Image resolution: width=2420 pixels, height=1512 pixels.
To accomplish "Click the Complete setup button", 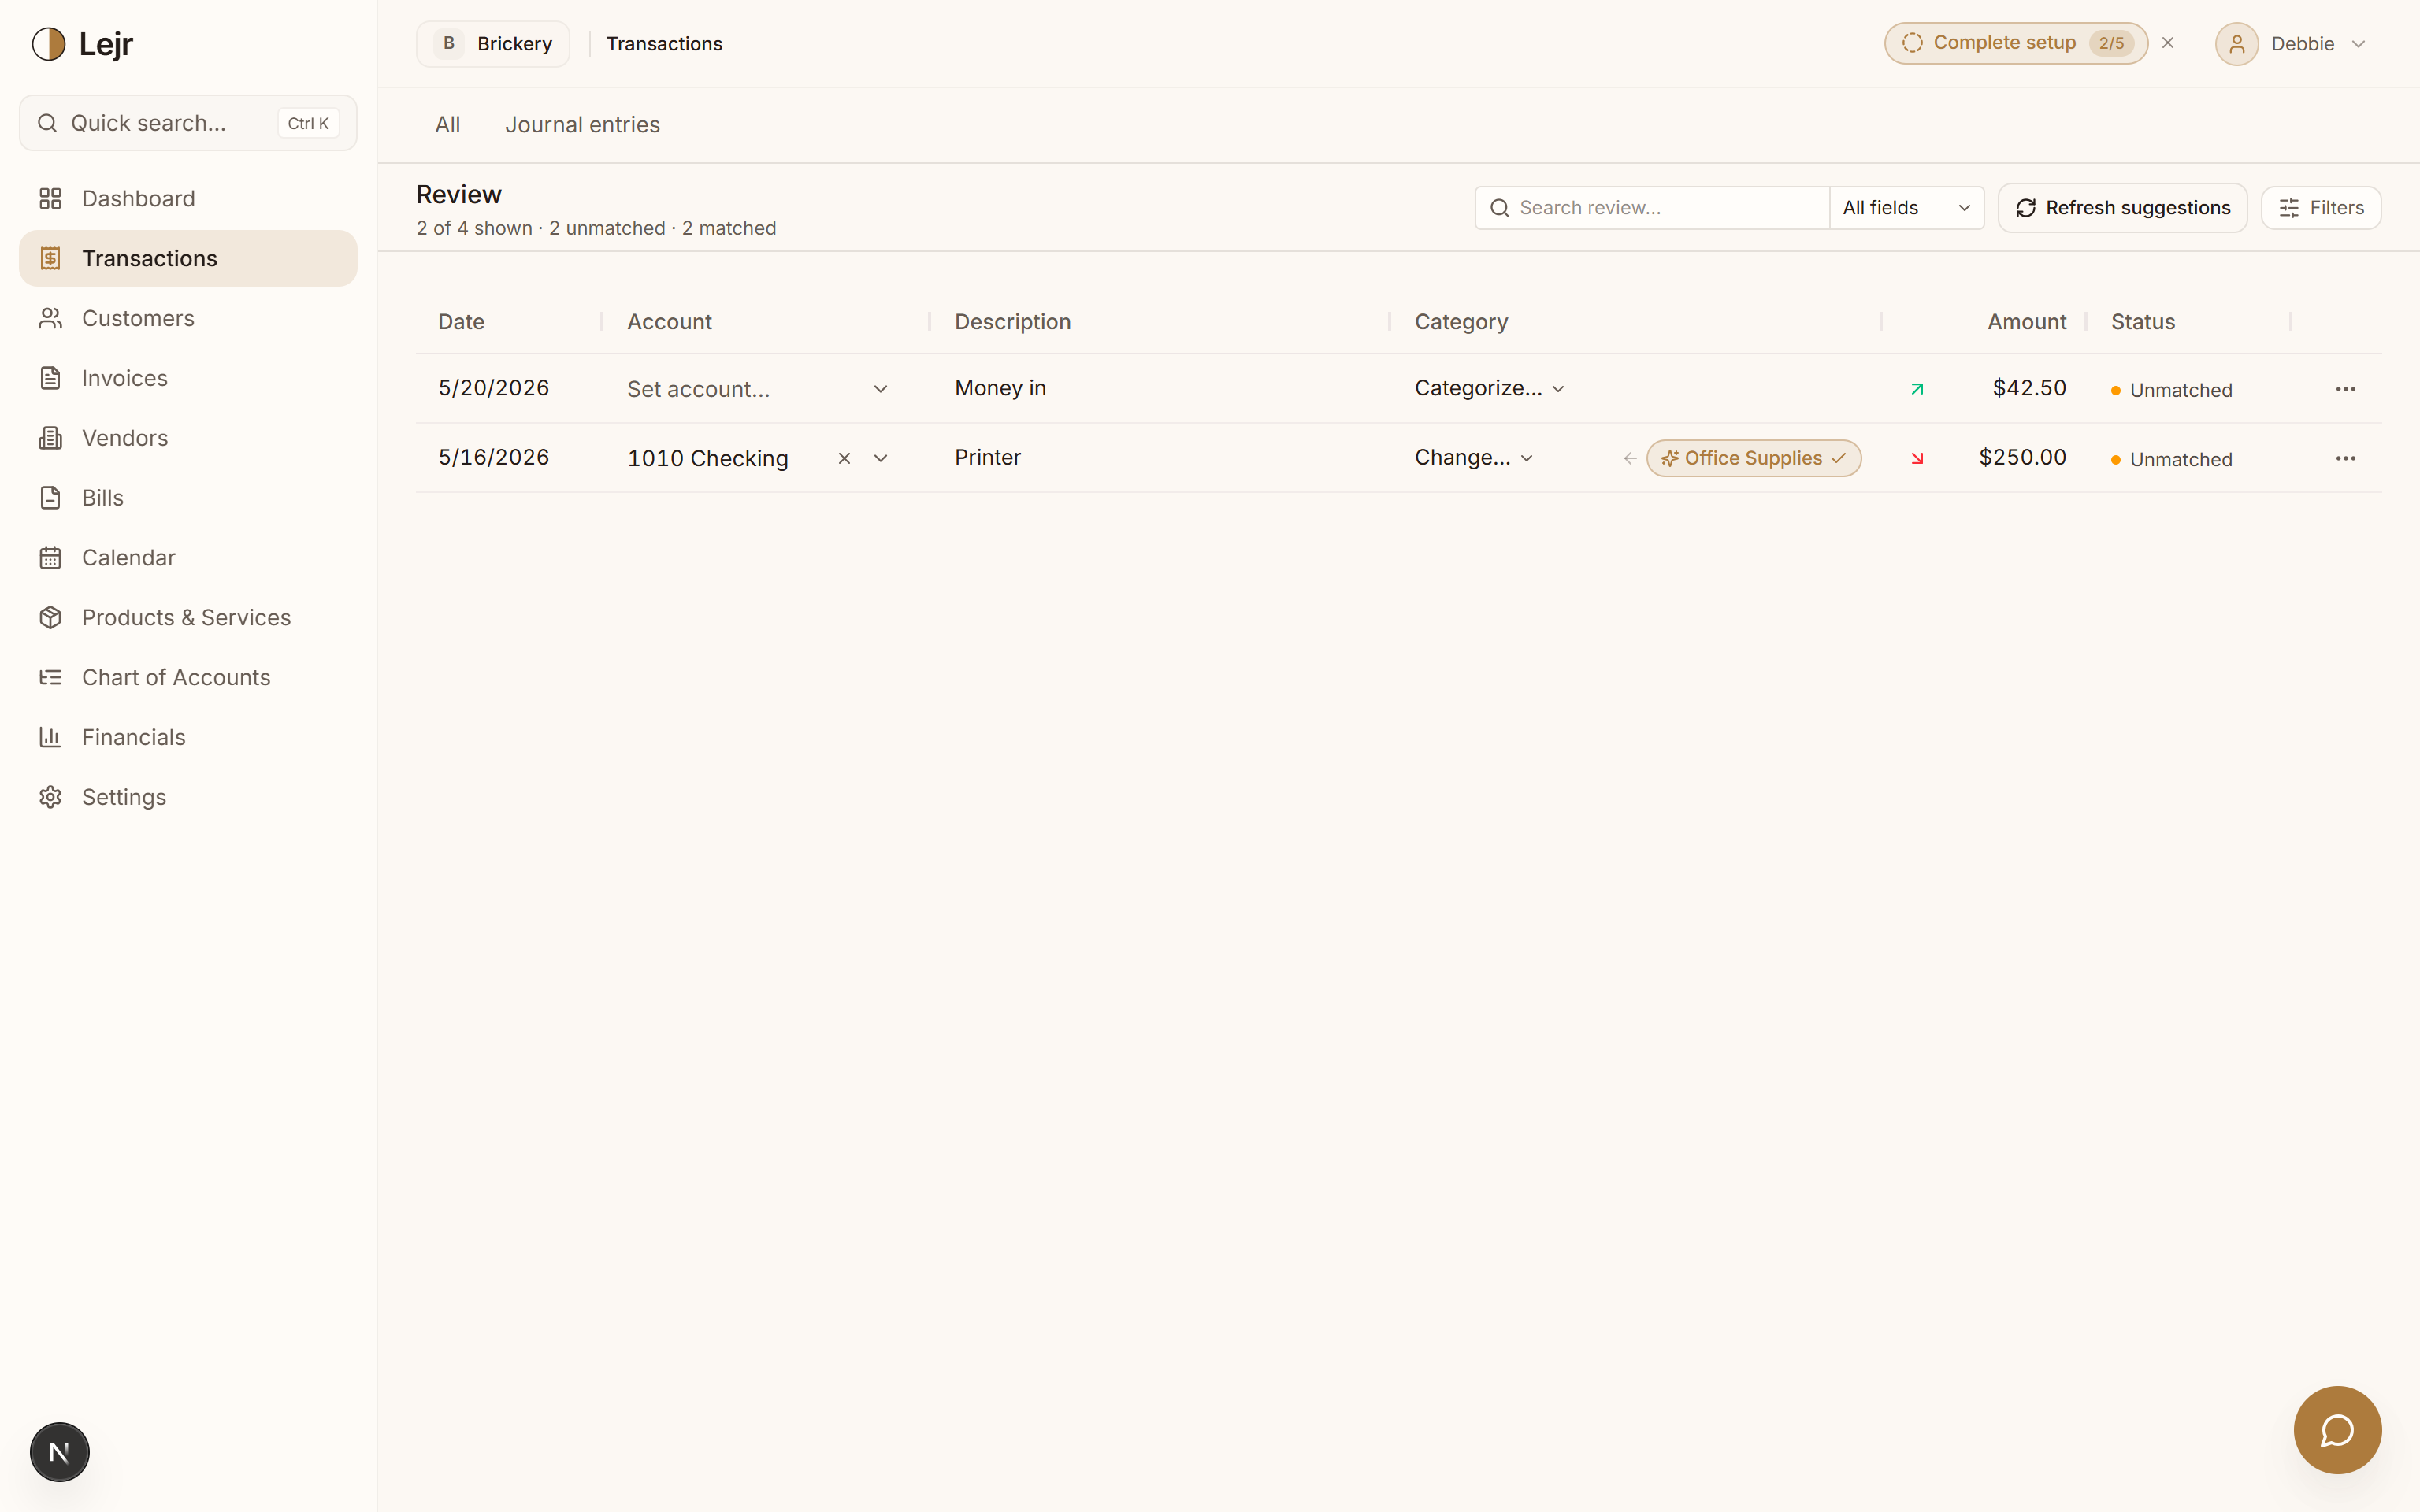I will pos(2016,43).
